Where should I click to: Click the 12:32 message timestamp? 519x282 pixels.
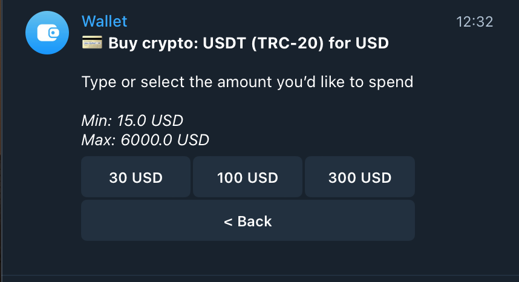click(474, 22)
